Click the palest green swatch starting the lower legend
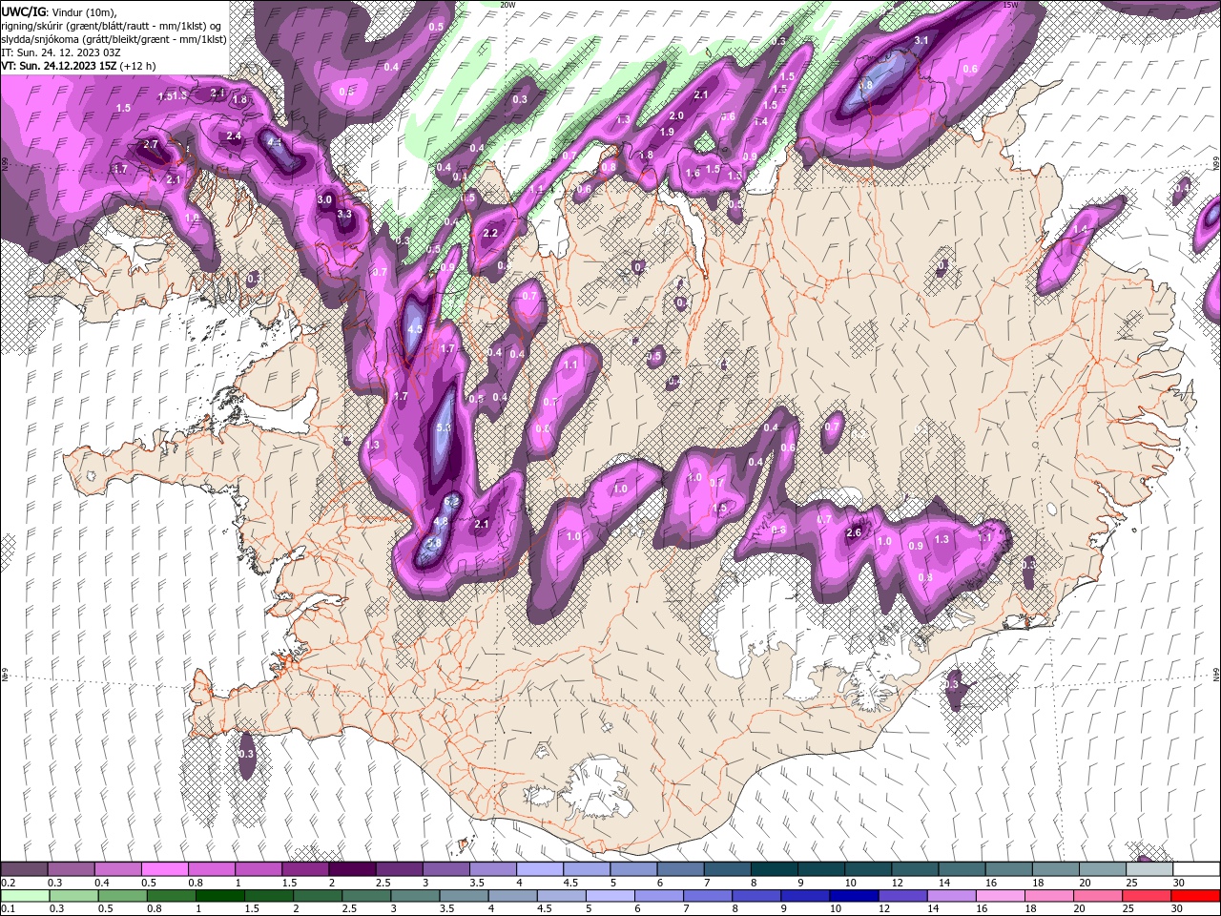1221x916 pixels. click(x=24, y=896)
